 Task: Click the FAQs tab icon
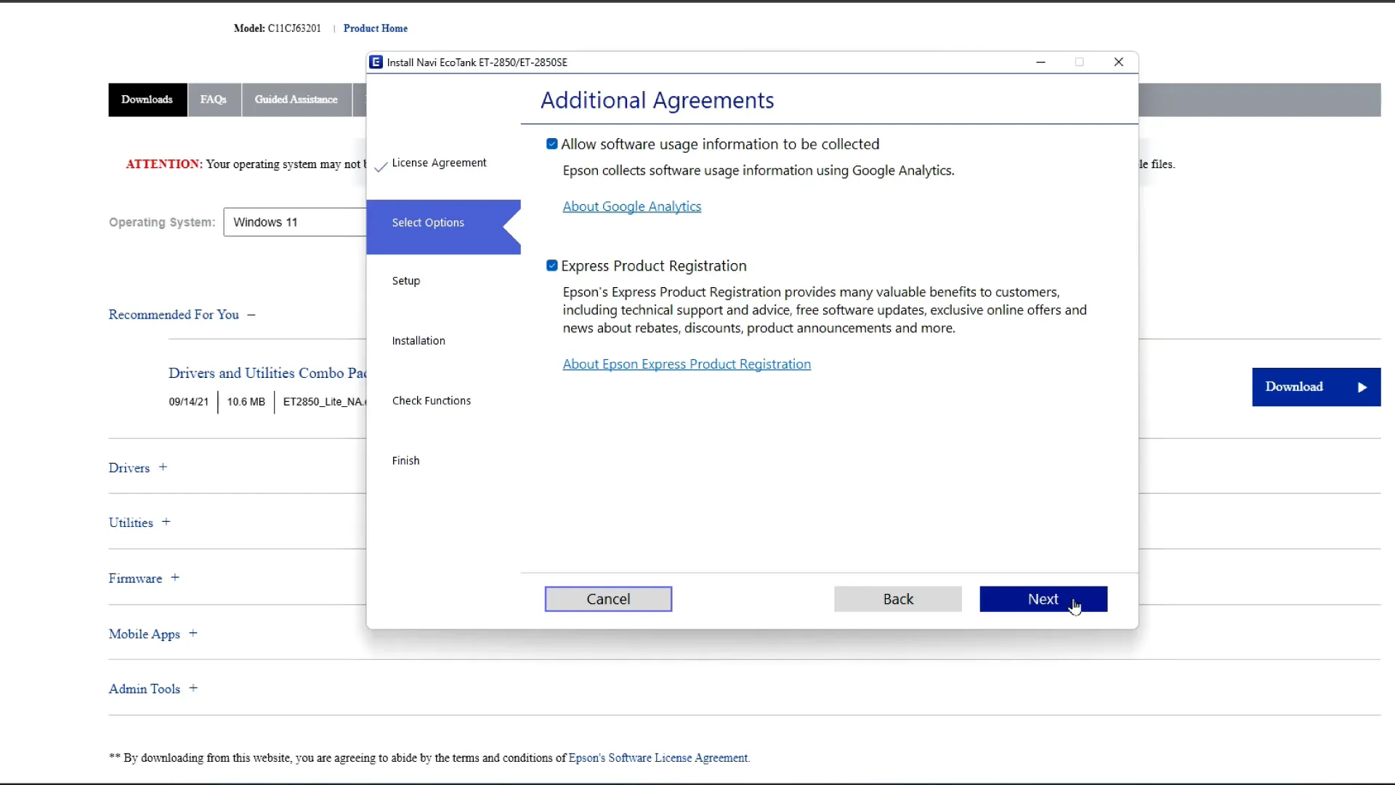(x=213, y=100)
